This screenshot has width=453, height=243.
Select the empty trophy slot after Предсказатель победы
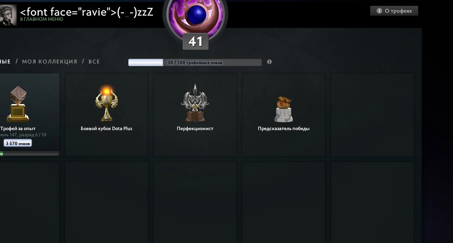[372, 115]
